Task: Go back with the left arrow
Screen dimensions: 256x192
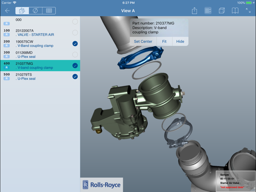Action: (7, 11)
